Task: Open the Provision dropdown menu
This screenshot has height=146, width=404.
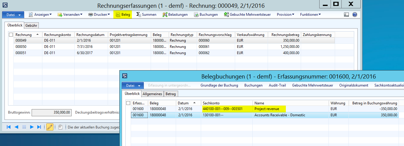Action: tap(285, 15)
